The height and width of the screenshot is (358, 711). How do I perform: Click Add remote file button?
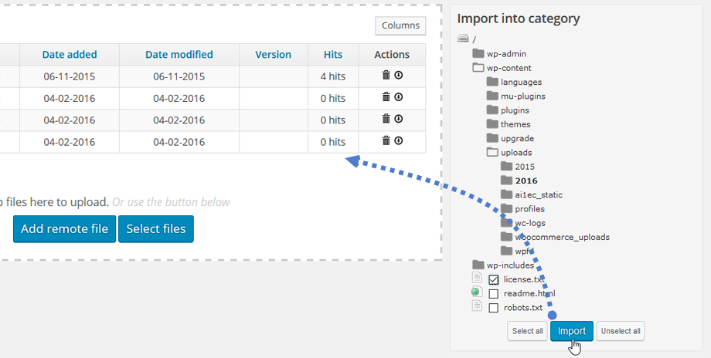[x=64, y=229]
